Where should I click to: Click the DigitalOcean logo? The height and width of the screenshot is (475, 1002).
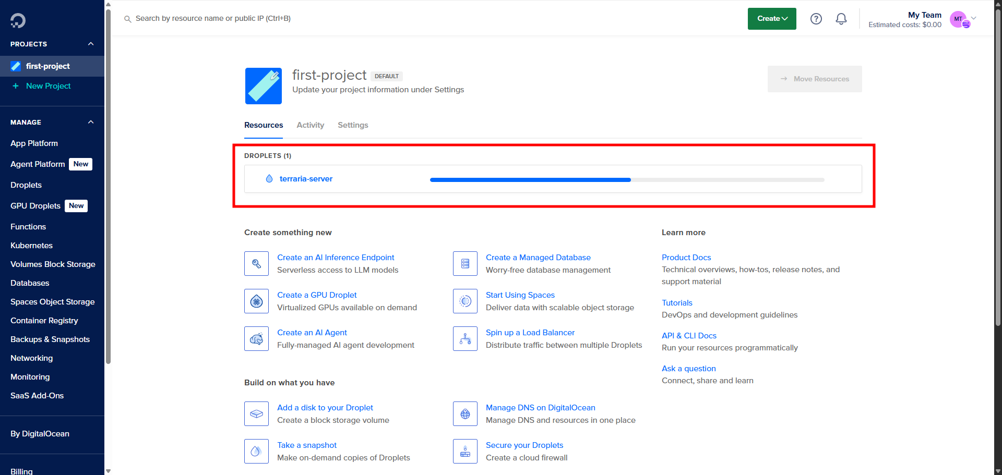[x=18, y=20]
